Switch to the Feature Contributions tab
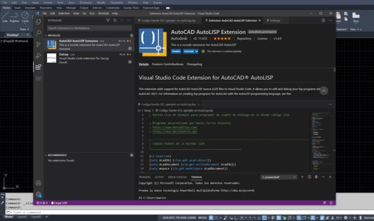The image size is (374, 221). point(167,64)
